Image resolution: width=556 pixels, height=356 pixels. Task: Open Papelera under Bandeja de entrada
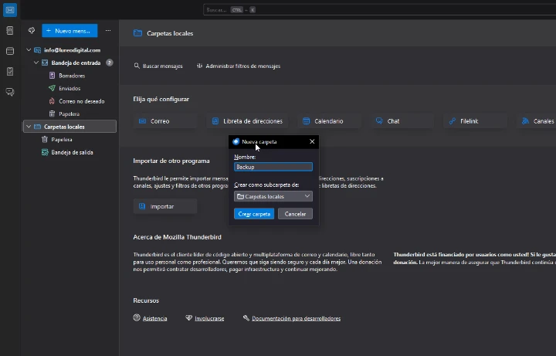[x=69, y=114]
